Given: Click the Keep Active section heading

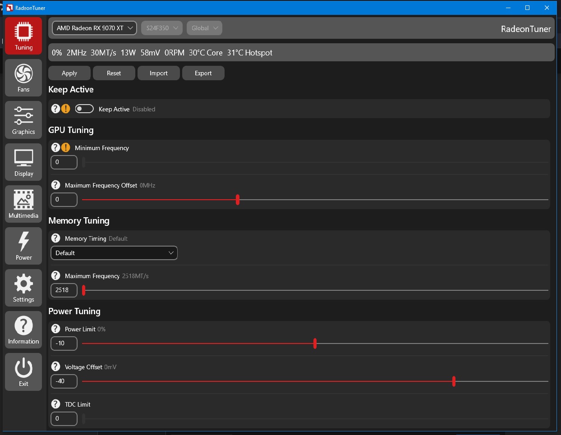Looking at the screenshot, I should pyautogui.click(x=71, y=89).
